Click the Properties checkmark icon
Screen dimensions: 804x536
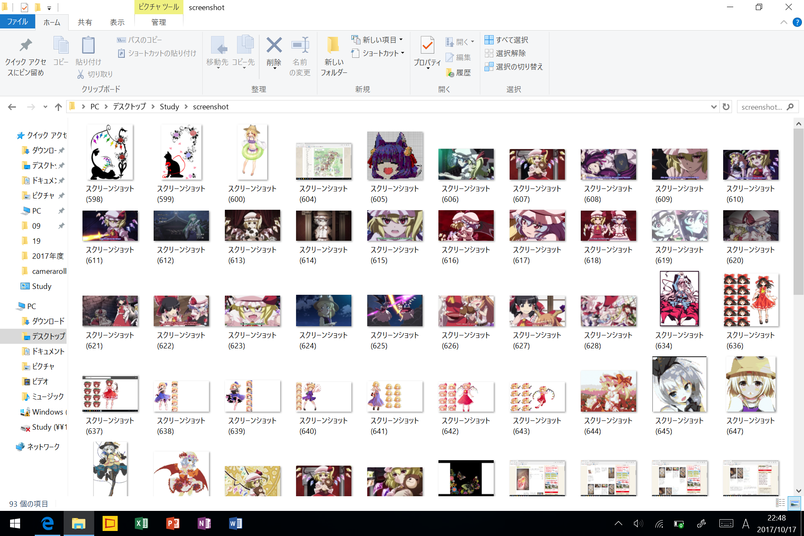point(427,45)
